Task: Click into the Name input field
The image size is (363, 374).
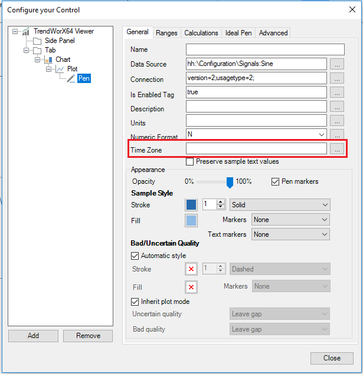Action: click(265, 49)
